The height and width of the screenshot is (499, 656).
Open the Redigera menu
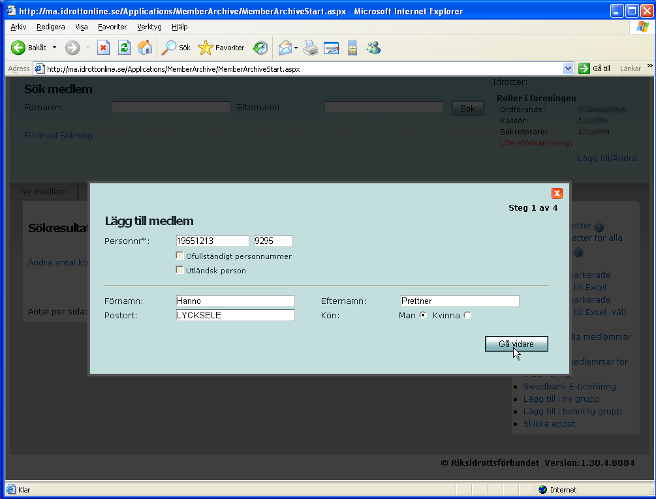pos(51,27)
